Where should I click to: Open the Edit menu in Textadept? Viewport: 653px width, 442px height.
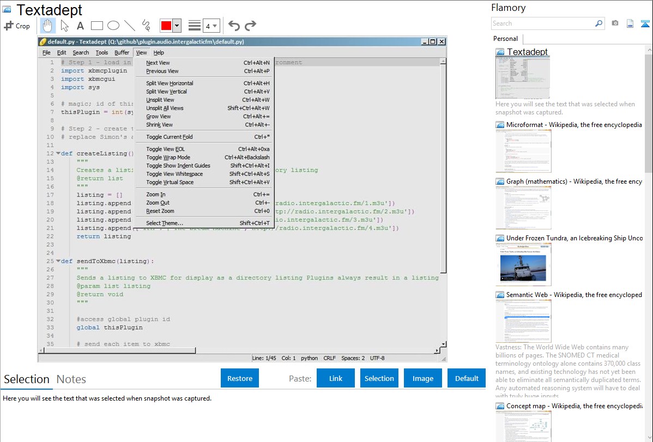(x=62, y=52)
